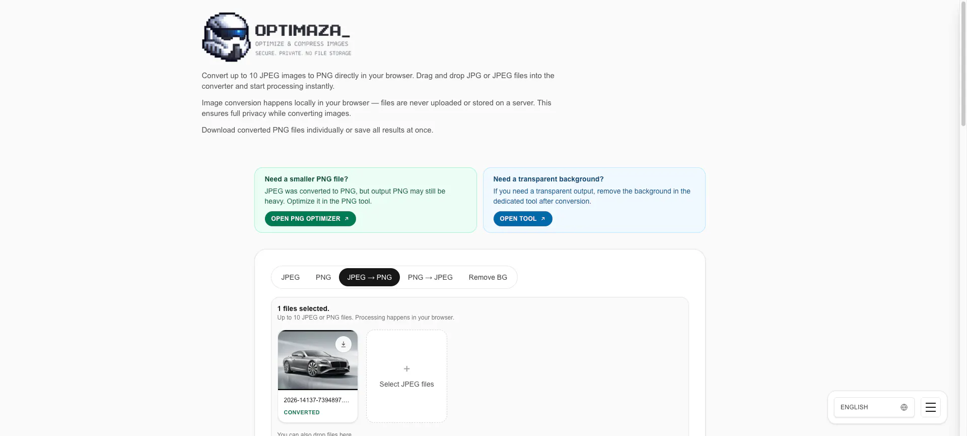Click the CONVERTED status label
This screenshot has height=436, width=967.
pyautogui.click(x=302, y=412)
